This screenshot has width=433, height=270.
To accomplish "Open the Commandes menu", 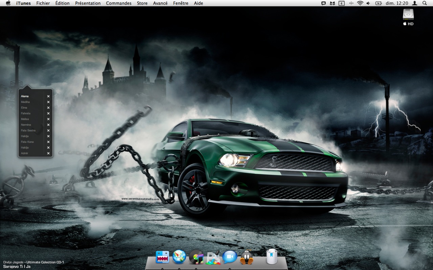I will [x=119, y=3].
